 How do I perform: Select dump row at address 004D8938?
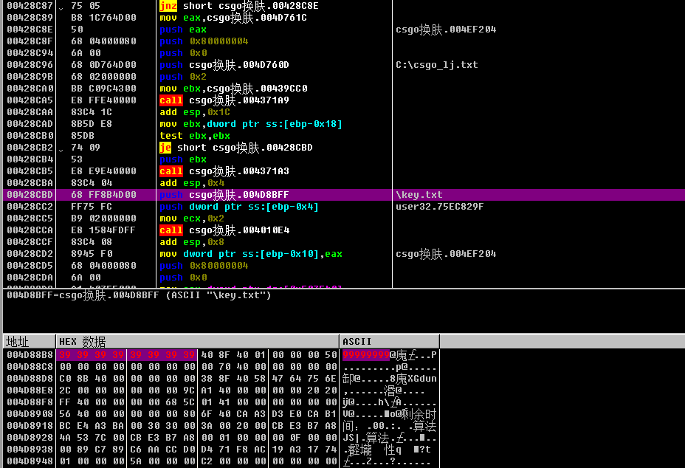(221, 450)
